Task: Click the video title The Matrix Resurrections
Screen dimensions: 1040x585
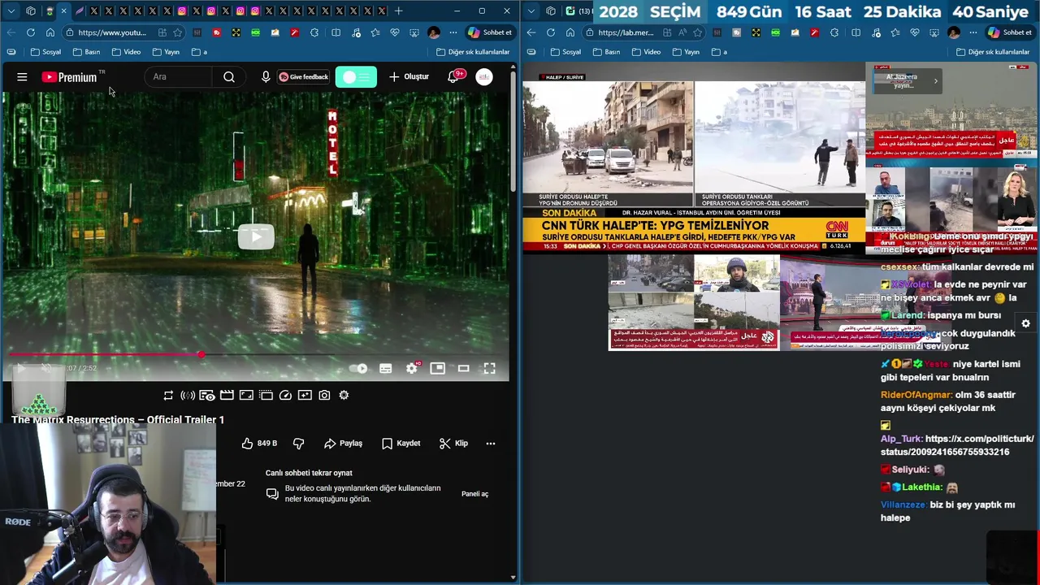Action: [x=118, y=419]
